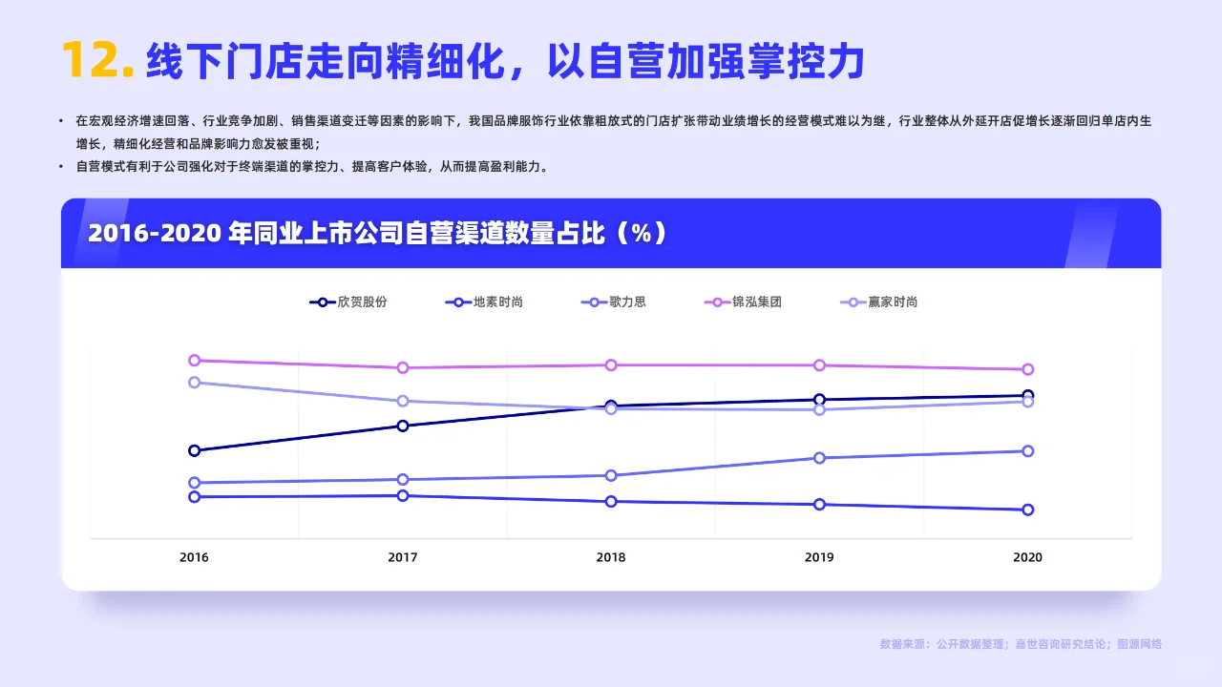The image size is (1222, 687).
Task: Click the 歌力思 data point for 2018
Action: click(611, 475)
